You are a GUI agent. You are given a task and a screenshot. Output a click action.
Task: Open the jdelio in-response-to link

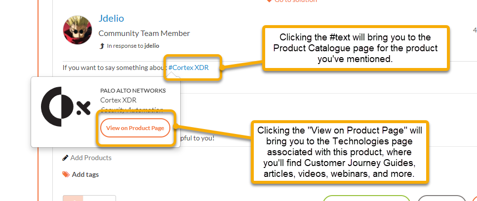click(152, 46)
